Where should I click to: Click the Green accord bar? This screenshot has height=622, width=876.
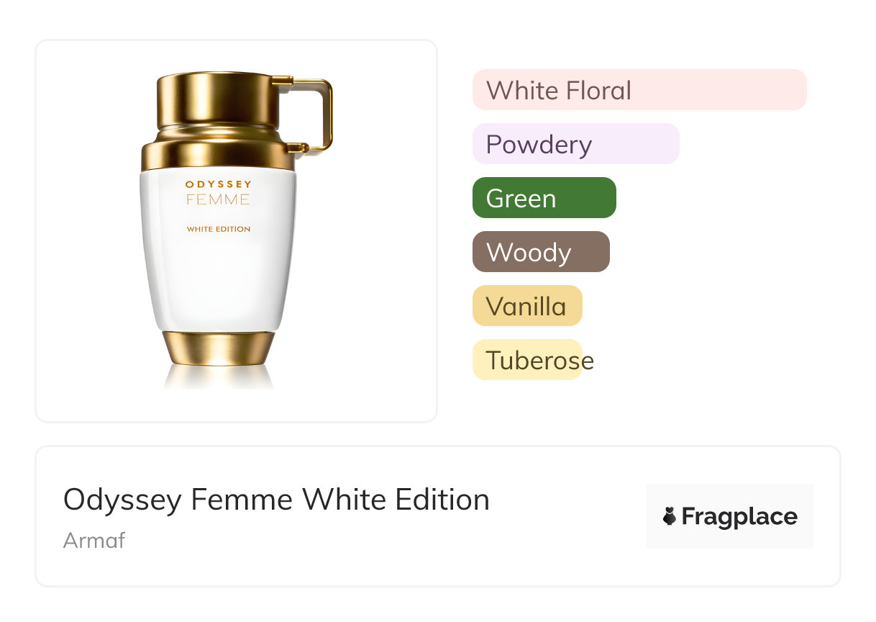[544, 198]
